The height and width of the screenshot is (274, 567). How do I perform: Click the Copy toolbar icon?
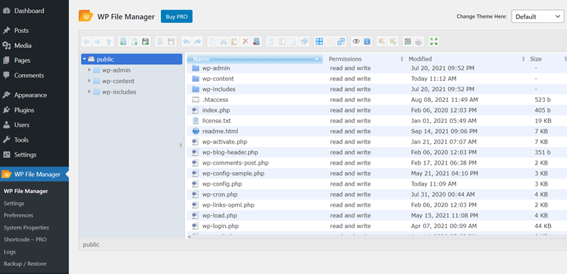[x=213, y=42]
